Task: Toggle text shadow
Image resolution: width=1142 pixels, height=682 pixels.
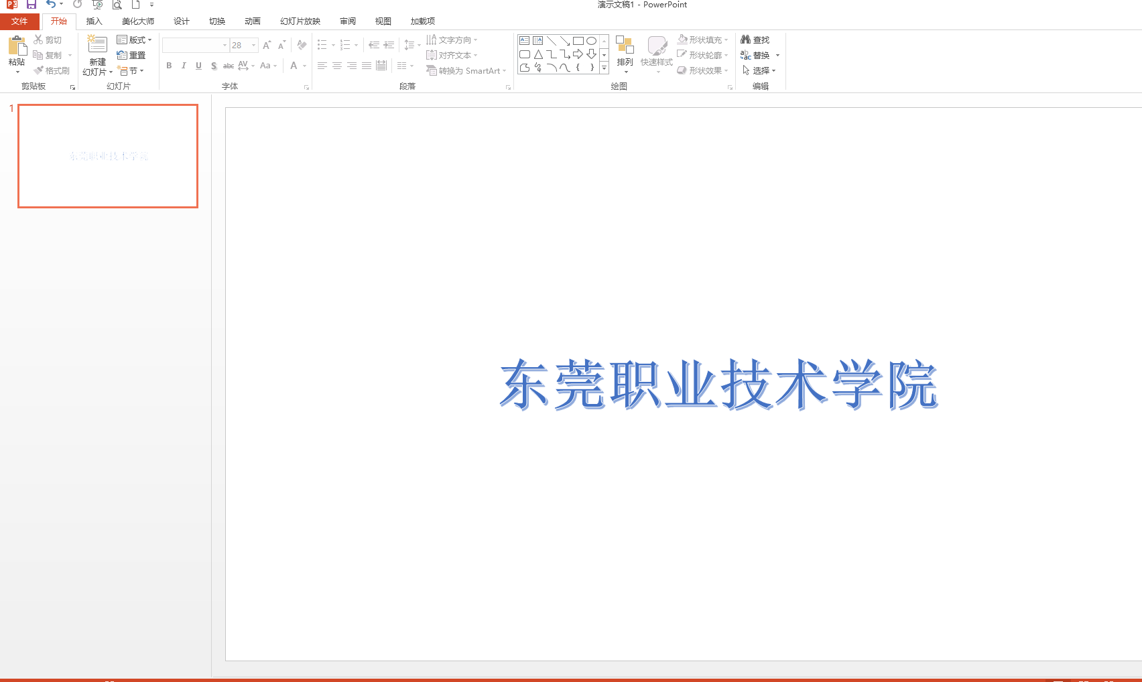Action: (x=213, y=66)
